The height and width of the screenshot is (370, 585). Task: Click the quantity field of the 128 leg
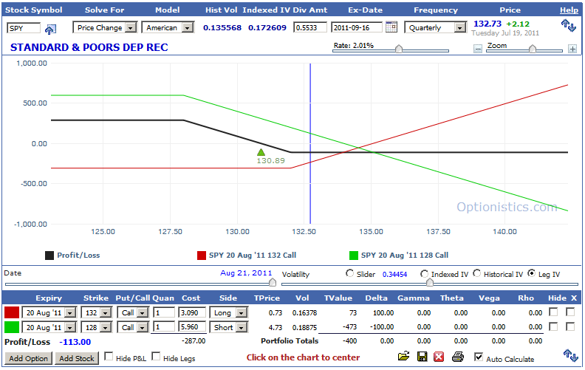pyautogui.click(x=164, y=327)
